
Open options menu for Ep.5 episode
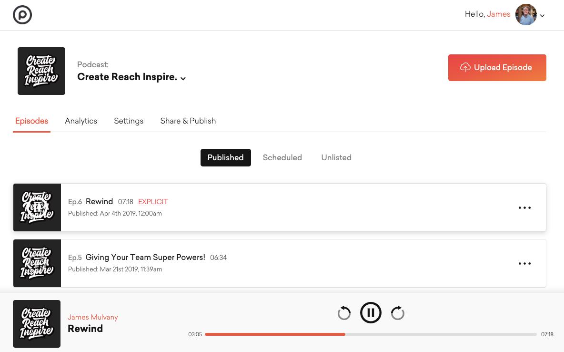(x=524, y=264)
